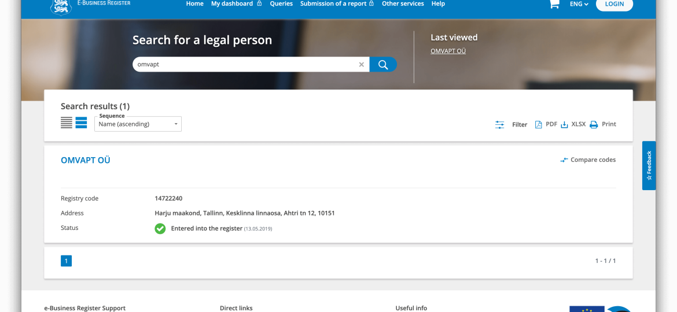This screenshot has height=312, width=677.
Task: Click the PDF text label
Action: [x=551, y=124]
